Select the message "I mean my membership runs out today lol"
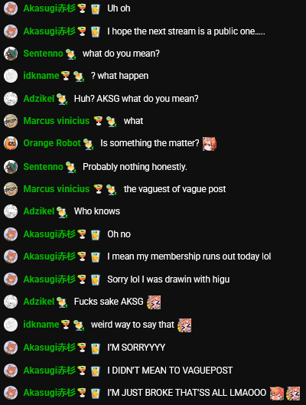Image resolution: width=306 pixels, height=405 pixels. tap(189, 256)
